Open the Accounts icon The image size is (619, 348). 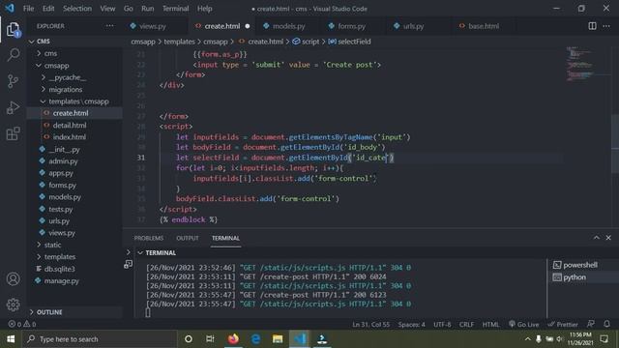pos(13,279)
